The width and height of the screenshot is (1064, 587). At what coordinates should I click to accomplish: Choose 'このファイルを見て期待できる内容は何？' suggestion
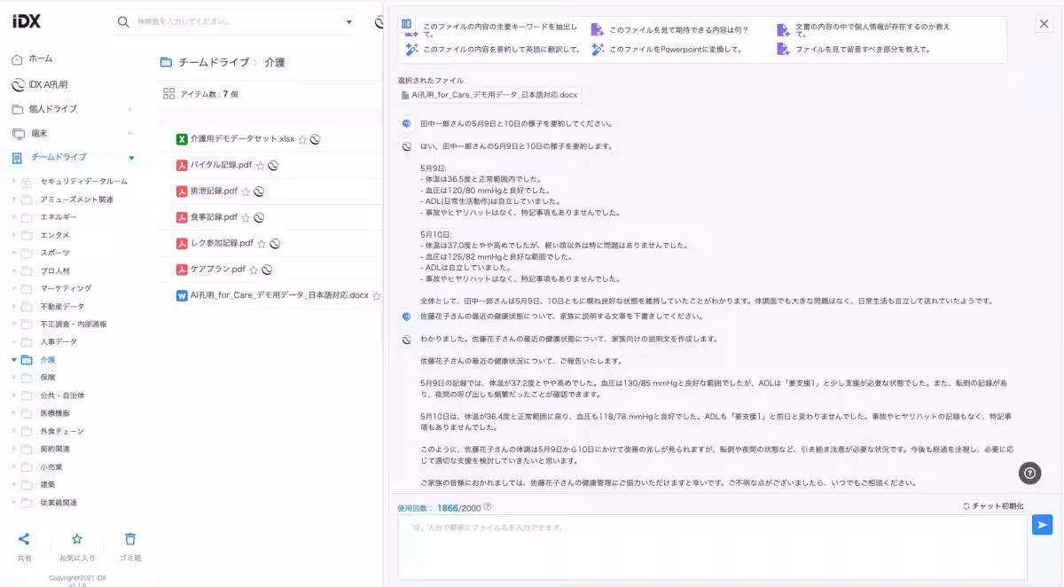click(x=678, y=29)
